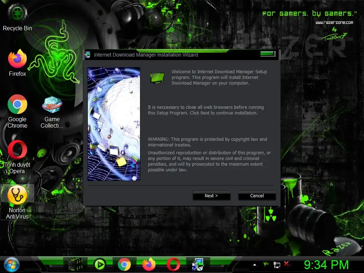Select the Game Collection desktop icon

(x=52, y=112)
